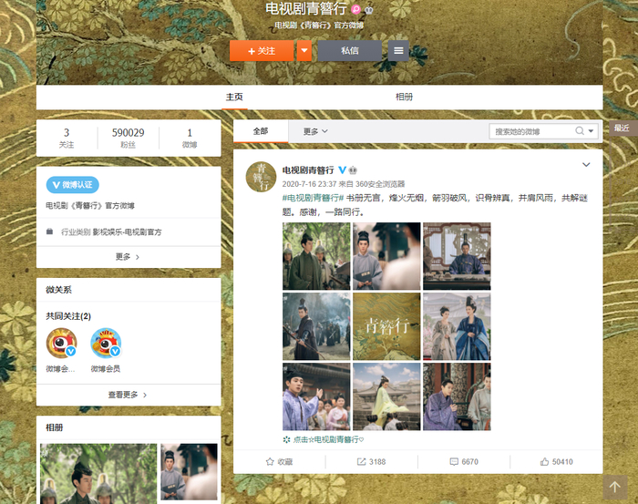638x504 pixels.
Task: Open the center 青簪行 title image
Action: pos(386,326)
